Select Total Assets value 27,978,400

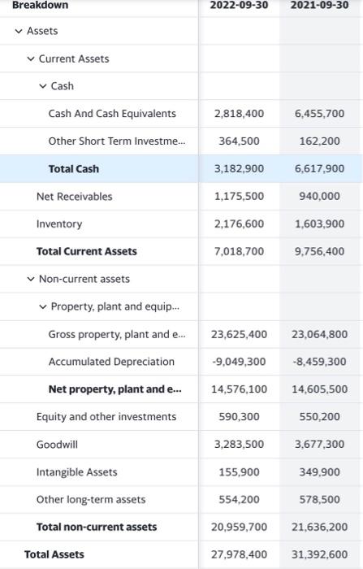click(x=239, y=555)
